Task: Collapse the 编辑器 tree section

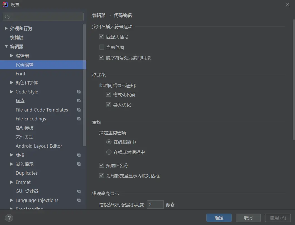Action: pyautogui.click(x=6, y=46)
